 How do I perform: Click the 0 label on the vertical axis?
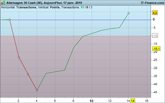point(154,19)
